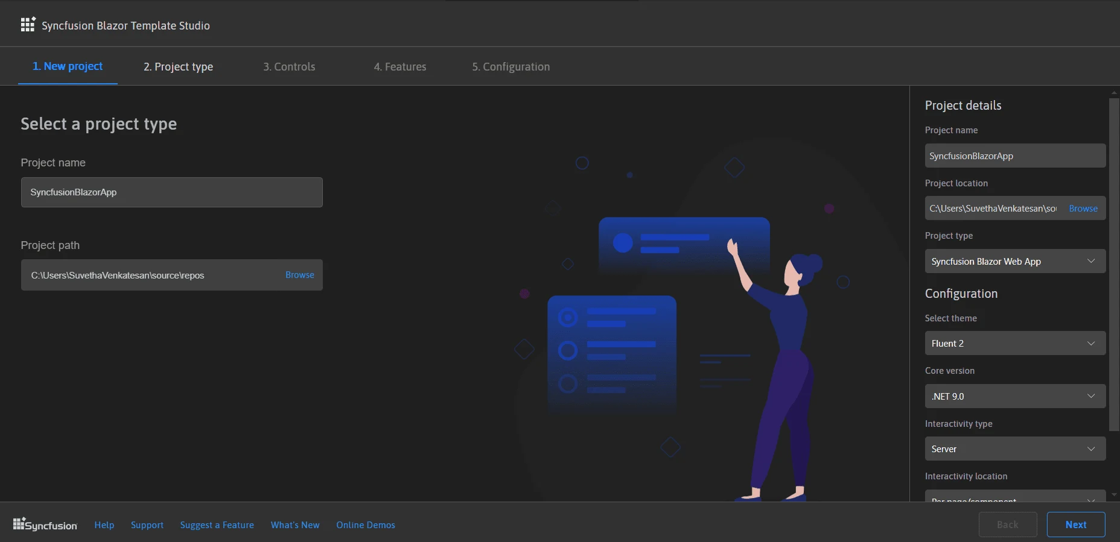
Task: Click the Core version label
Action: click(950, 371)
